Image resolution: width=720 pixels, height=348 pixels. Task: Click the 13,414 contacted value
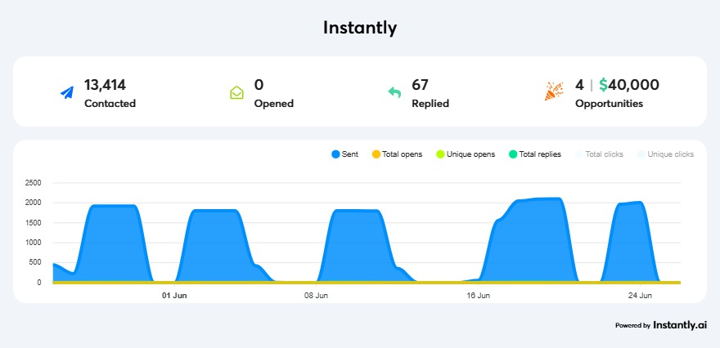[105, 85]
